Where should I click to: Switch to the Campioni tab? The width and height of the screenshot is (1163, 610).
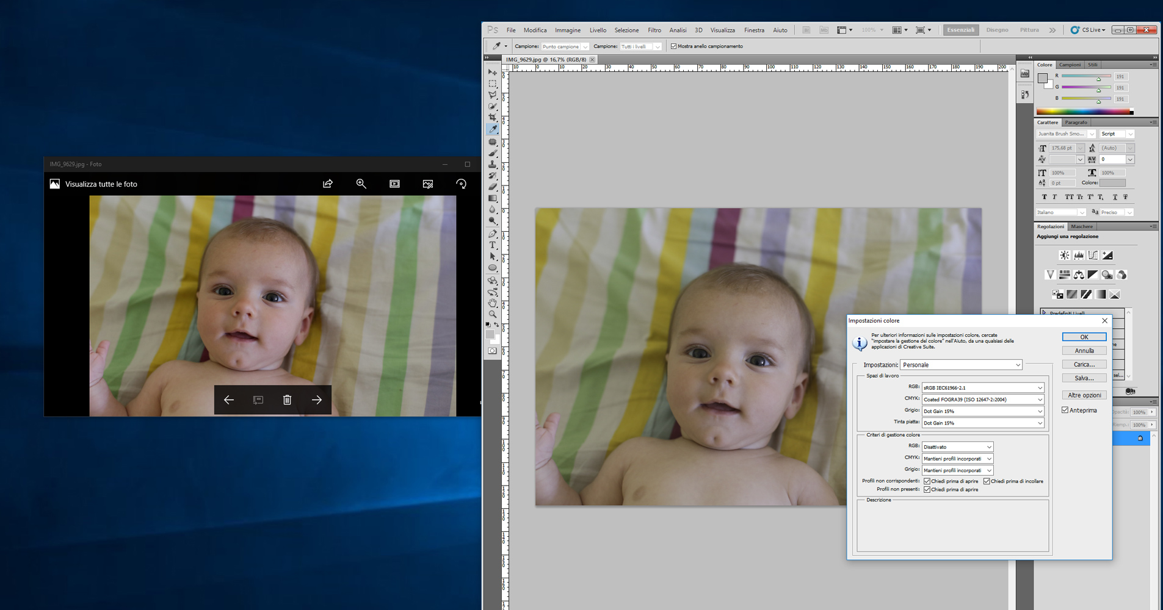[1069, 65]
